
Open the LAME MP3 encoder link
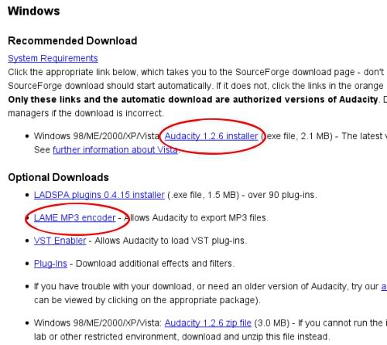[x=74, y=218]
